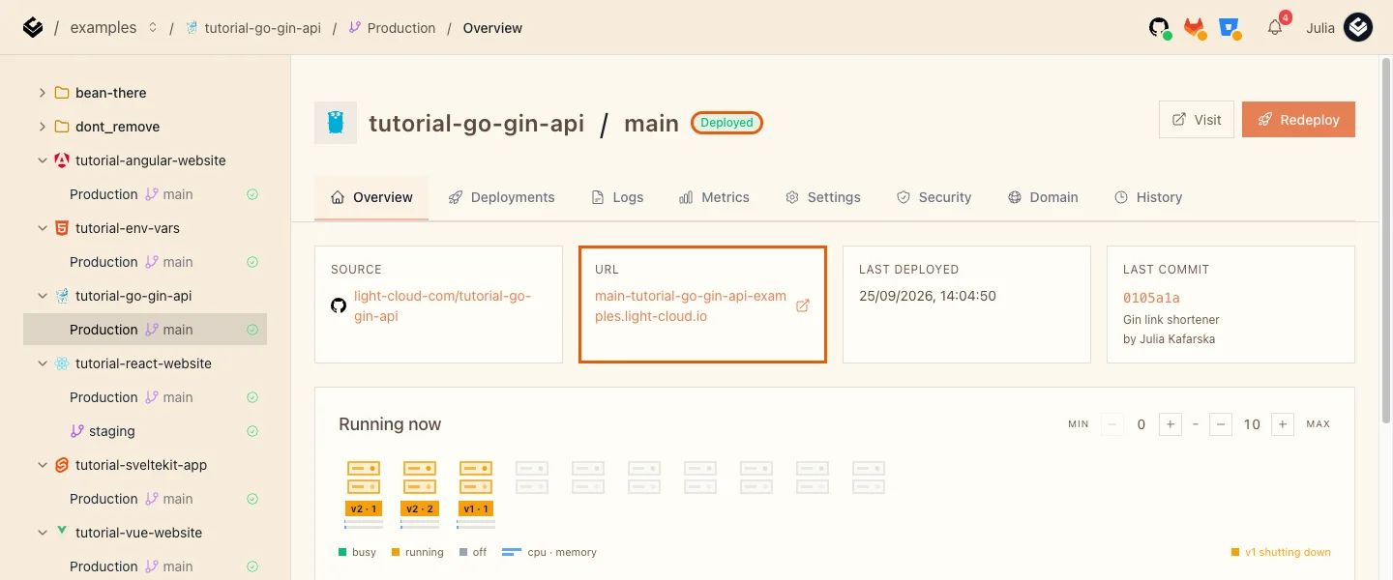Select staging branch under tutorial-react-website

145,431
